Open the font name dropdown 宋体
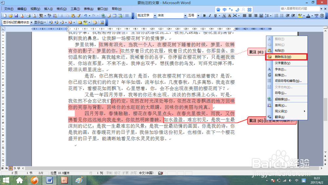Viewport: 328px width, 185px height. [x=185, y=16]
